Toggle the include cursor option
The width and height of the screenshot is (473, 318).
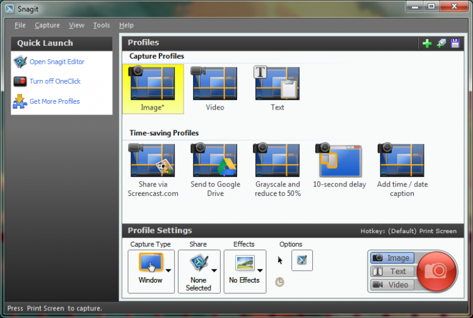point(280,260)
